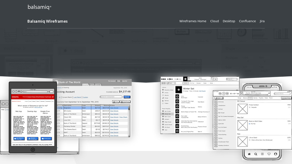Image resolution: width=292 pixels, height=164 pixels.
Task: Select the Artists tab in myTunes
Action: [x=250, y=98]
